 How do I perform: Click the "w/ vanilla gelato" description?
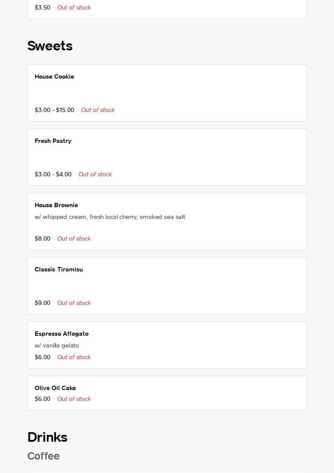click(x=57, y=346)
